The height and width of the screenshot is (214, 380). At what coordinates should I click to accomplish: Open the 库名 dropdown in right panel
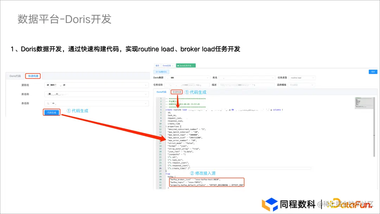coord(247,78)
